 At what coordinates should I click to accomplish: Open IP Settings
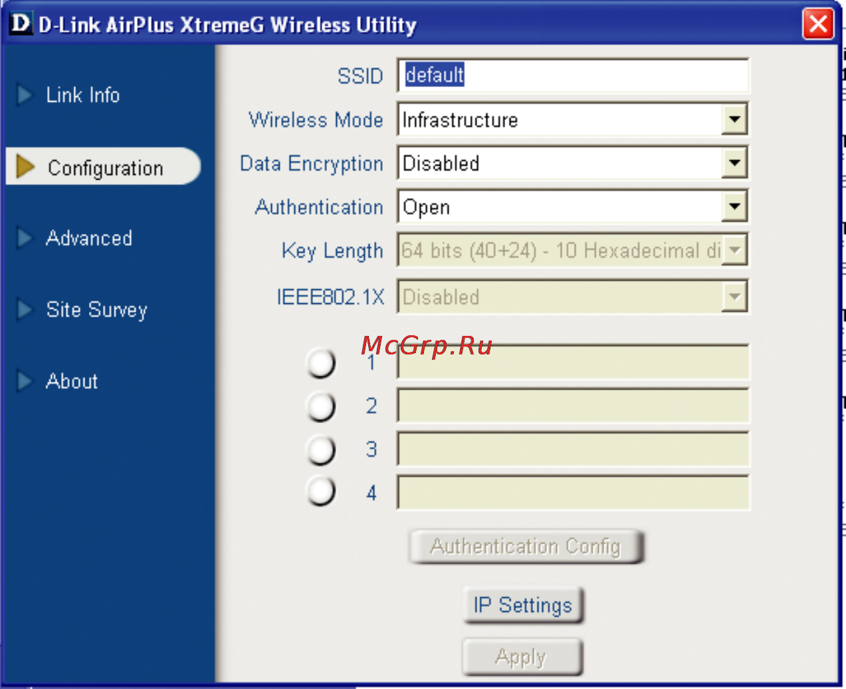pyautogui.click(x=523, y=605)
